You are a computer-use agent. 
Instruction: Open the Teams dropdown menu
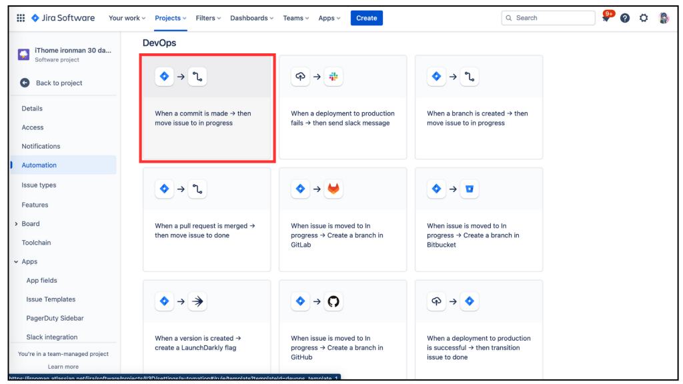click(x=295, y=18)
